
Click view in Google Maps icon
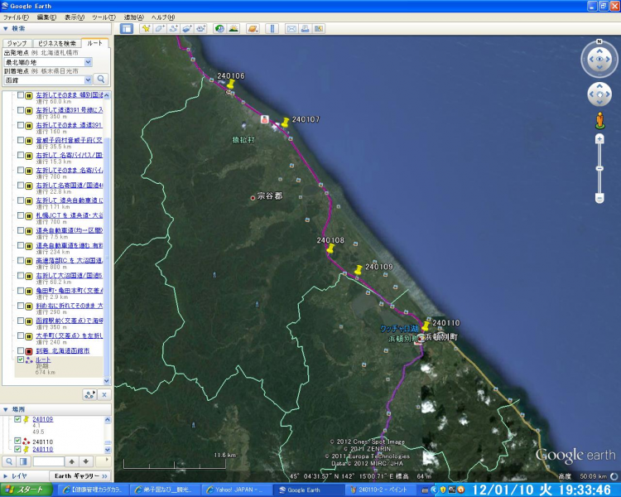tap(319, 28)
